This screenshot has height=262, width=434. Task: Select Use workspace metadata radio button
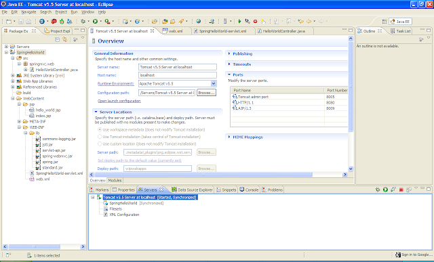click(x=100, y=129)
